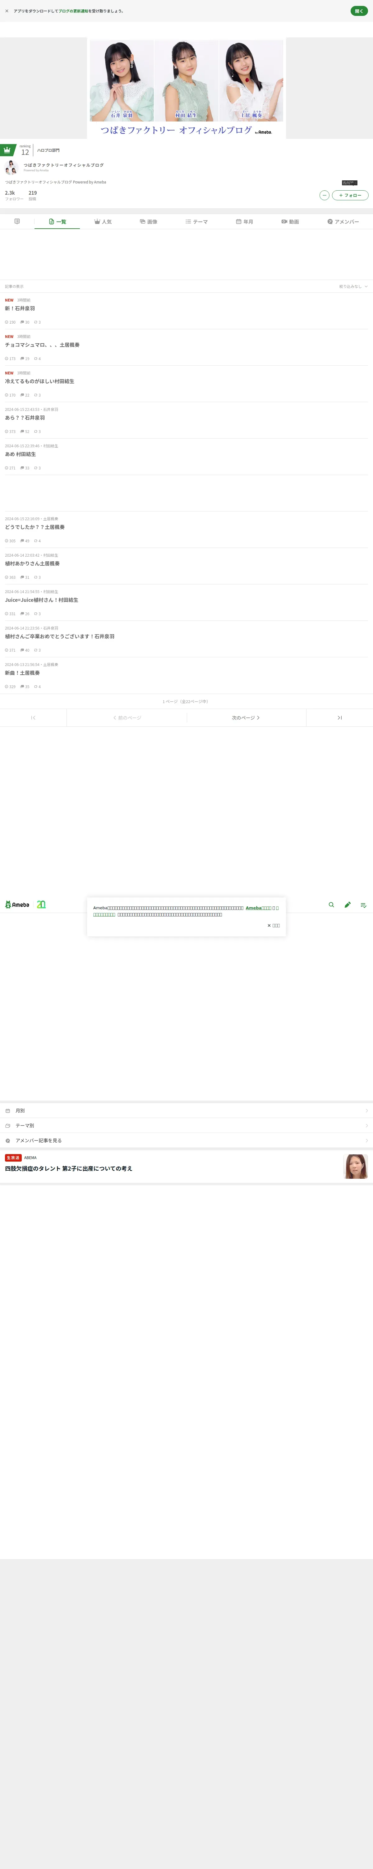Go to 次のページ
The width and height of the screenshot is (373, 1869).
246,718
